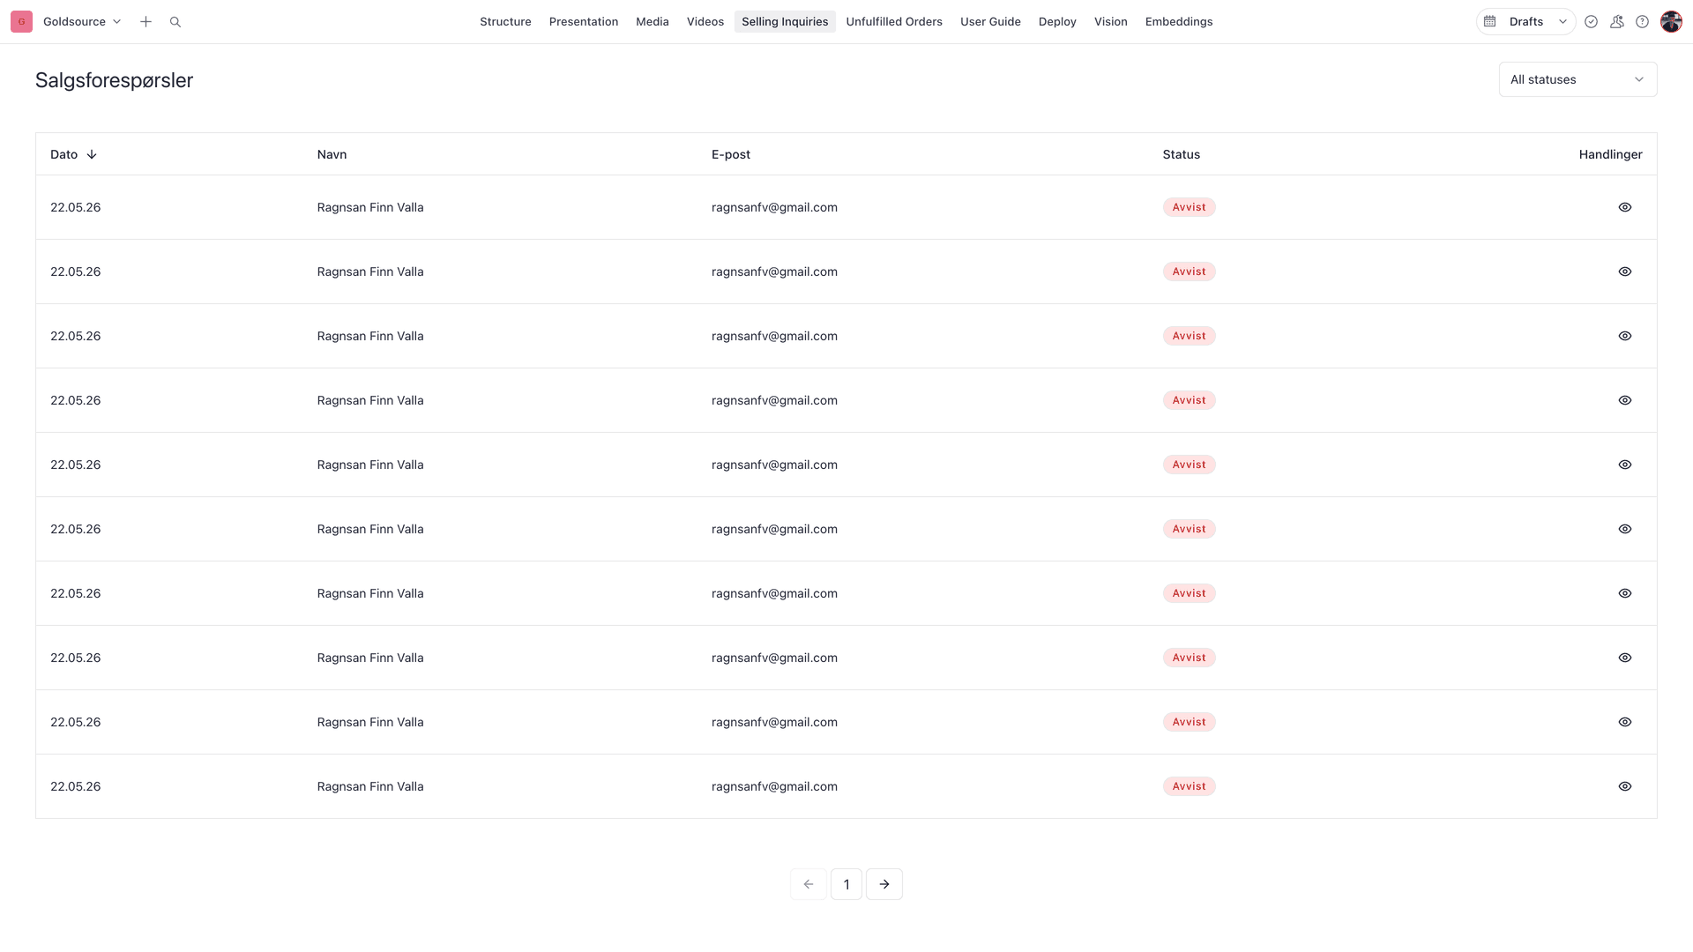
Task: Switch to the Unfulfilled Orders tab
Action: (x=894, y=21)
